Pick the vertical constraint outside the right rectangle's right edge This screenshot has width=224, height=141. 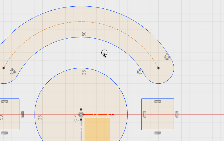(x=177, y=114)
